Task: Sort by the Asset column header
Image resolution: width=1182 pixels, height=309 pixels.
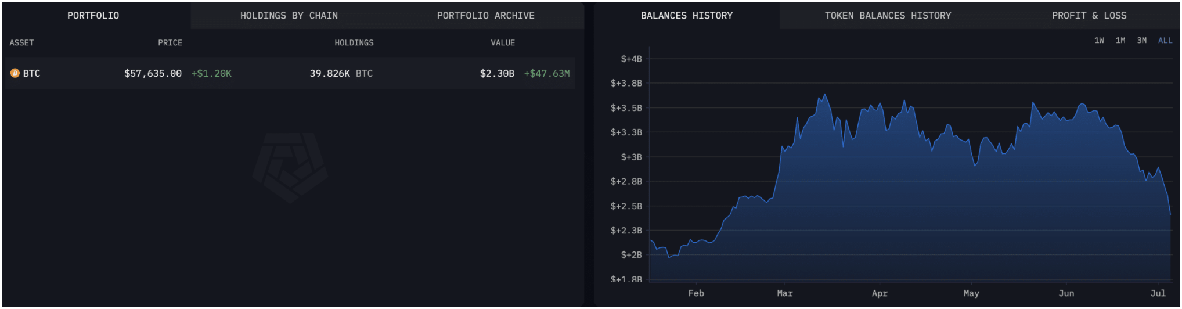Action: pyautogui.click(x=21, y=43)
